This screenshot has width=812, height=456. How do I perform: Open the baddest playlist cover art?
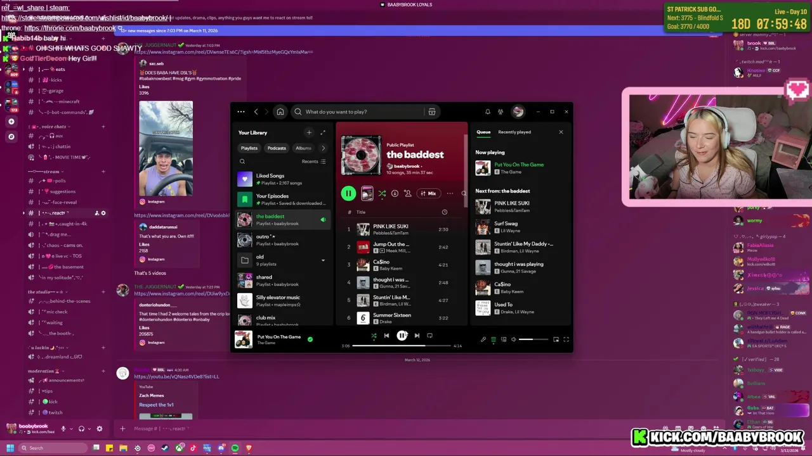coord(362,155)
